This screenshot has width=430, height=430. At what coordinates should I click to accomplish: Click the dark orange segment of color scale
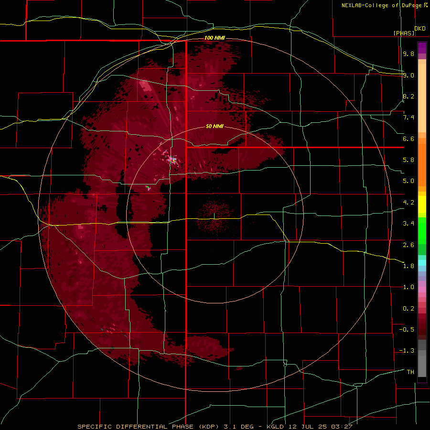(422, 165)
